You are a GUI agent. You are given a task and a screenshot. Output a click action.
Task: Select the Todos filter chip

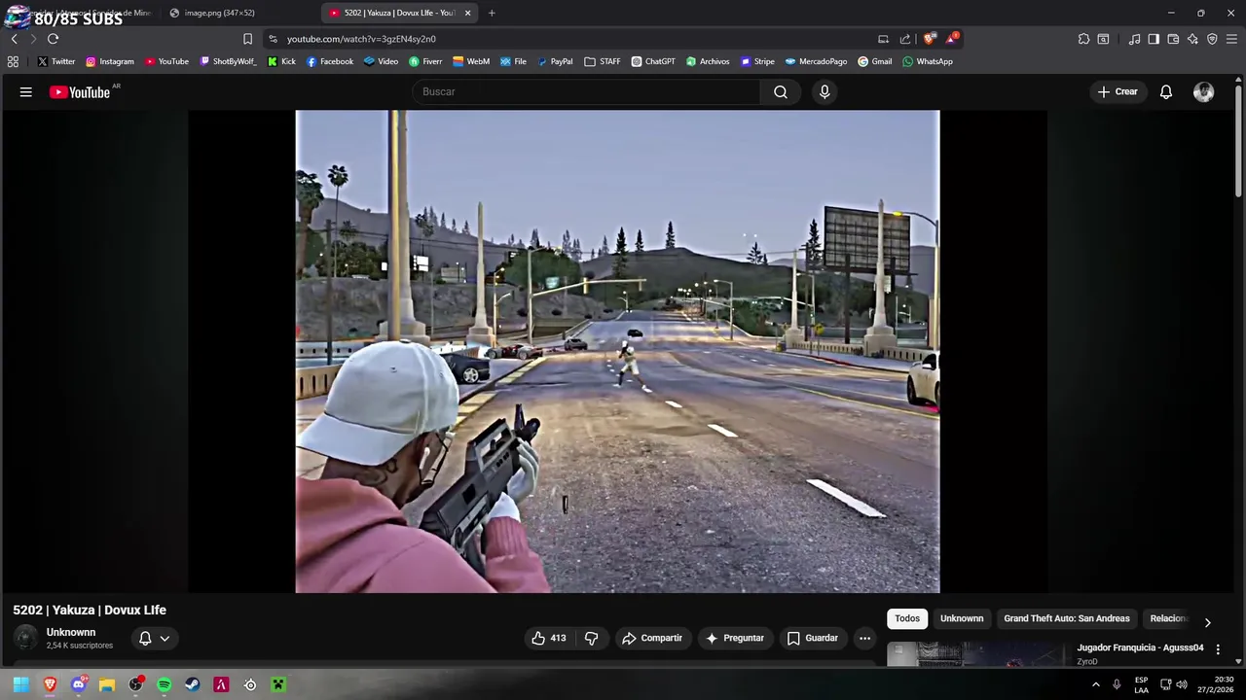pyautogui.click(x=907, y=618)
